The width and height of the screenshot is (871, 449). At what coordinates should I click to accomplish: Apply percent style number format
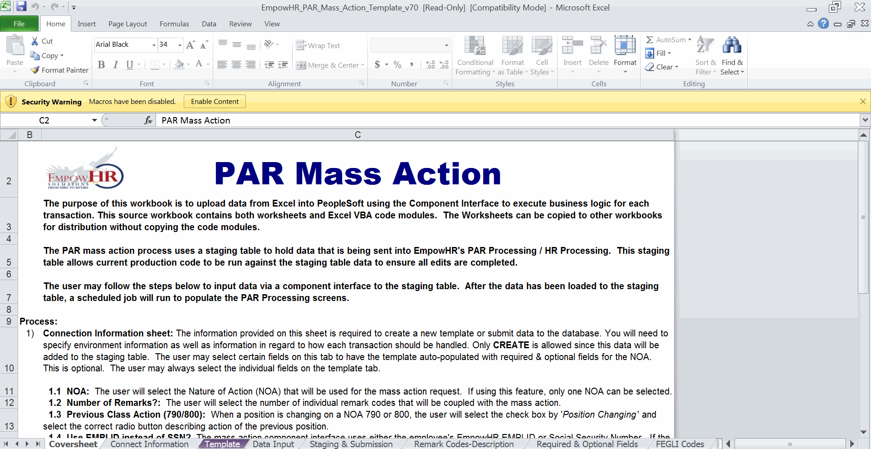coord(397,64)
